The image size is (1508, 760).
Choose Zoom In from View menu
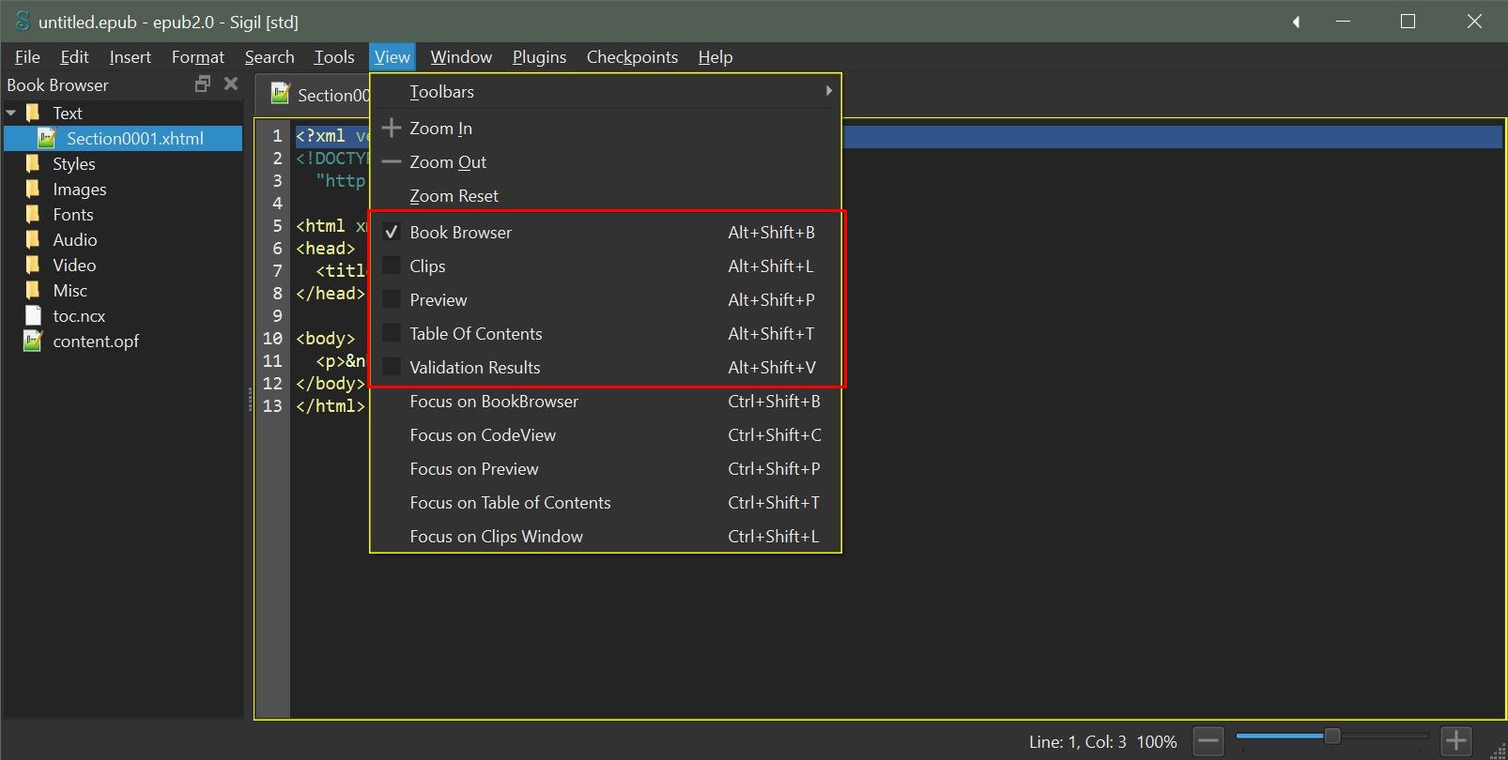click(606, 128)
